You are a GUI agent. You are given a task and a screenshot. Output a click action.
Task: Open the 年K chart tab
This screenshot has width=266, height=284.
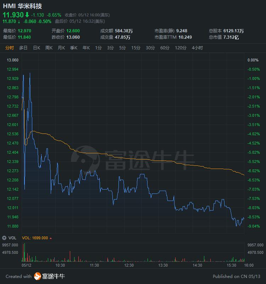pos(86,48)
